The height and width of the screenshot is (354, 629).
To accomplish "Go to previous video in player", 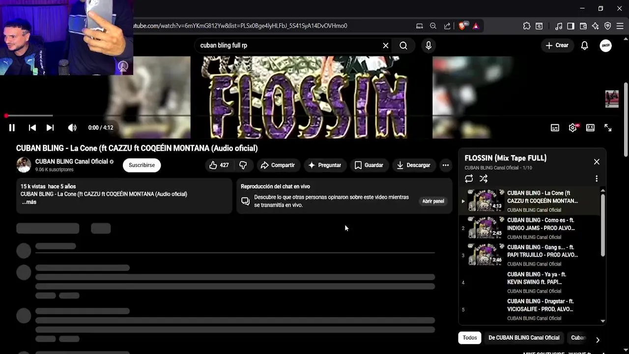I will tap(32, 128).
